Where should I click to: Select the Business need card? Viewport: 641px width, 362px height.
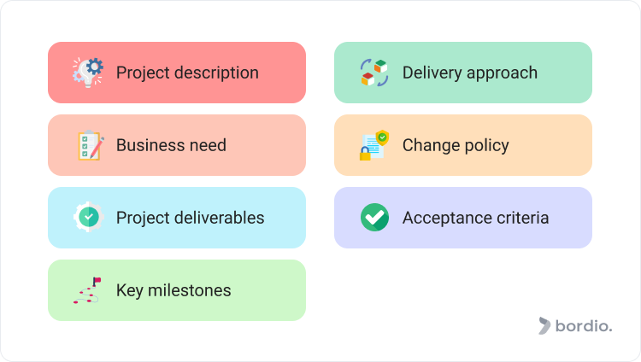(x=177, y=145)
